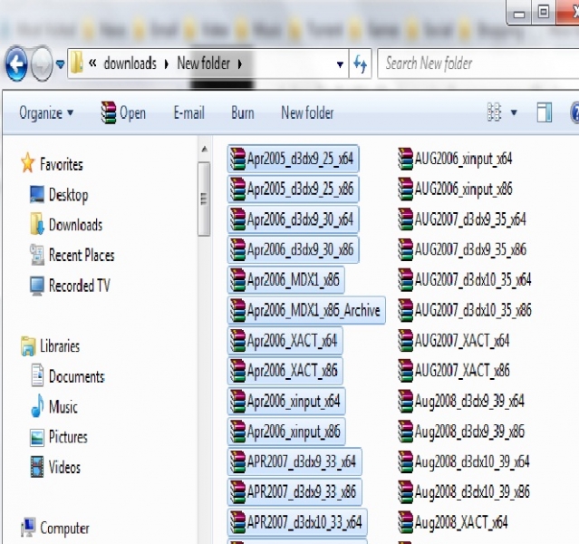This screenshot has width=579, height=544.
Task: Click the Refresh button beside address bar
Action: 361,63
